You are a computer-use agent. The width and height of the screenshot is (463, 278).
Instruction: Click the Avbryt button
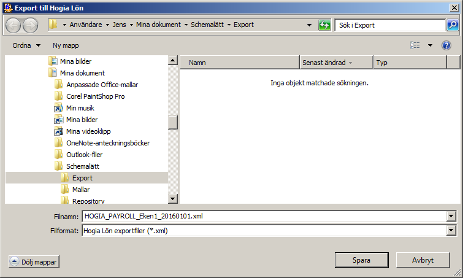point(423,260)
